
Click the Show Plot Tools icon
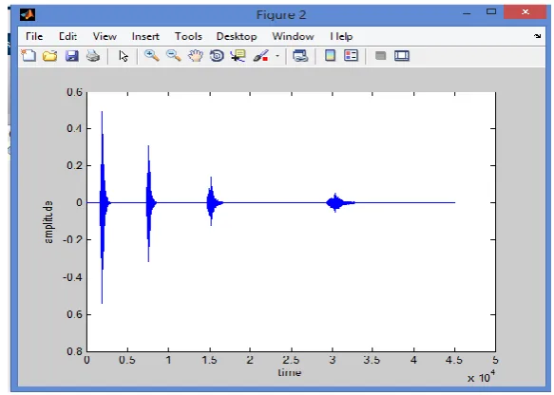(x=402, y=56)
